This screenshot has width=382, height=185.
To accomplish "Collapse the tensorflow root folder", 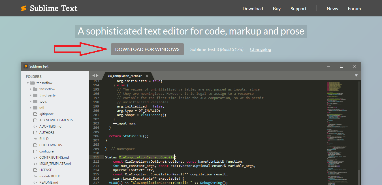I will [27, 83].
